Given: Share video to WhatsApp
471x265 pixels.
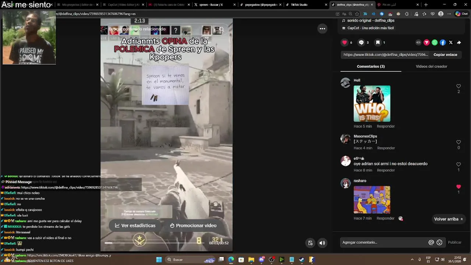Looking at the screenshot, I should coord(435,42).
